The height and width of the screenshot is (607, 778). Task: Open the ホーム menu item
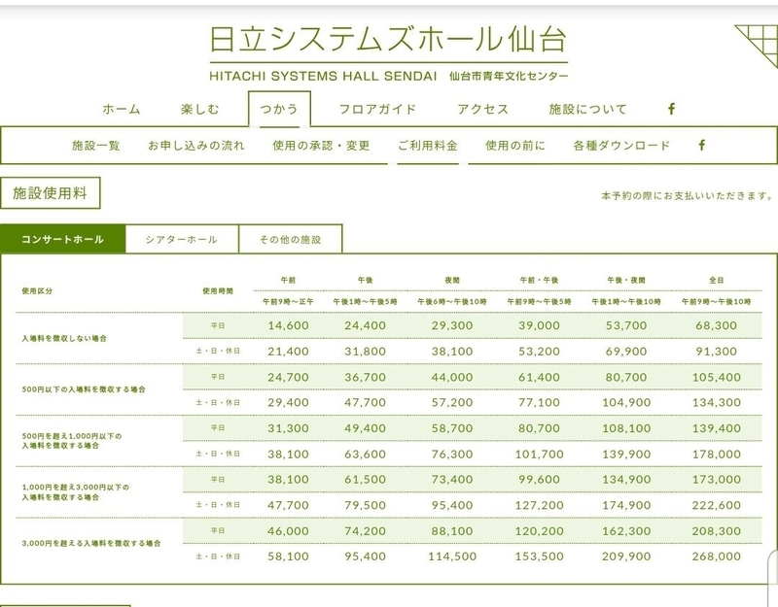[x=122, y=109]
